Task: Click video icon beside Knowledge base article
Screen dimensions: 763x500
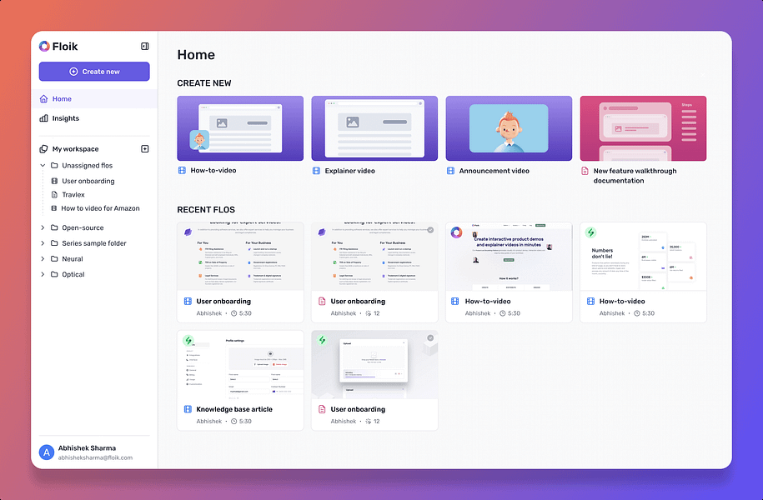Action: coord(188,409)
